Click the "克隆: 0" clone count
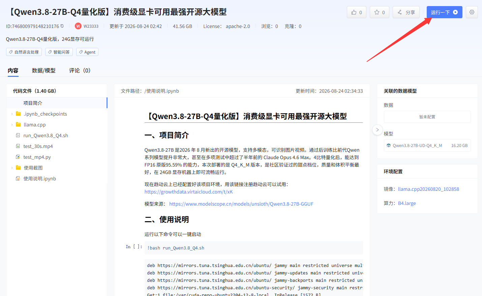 (293, 26)
